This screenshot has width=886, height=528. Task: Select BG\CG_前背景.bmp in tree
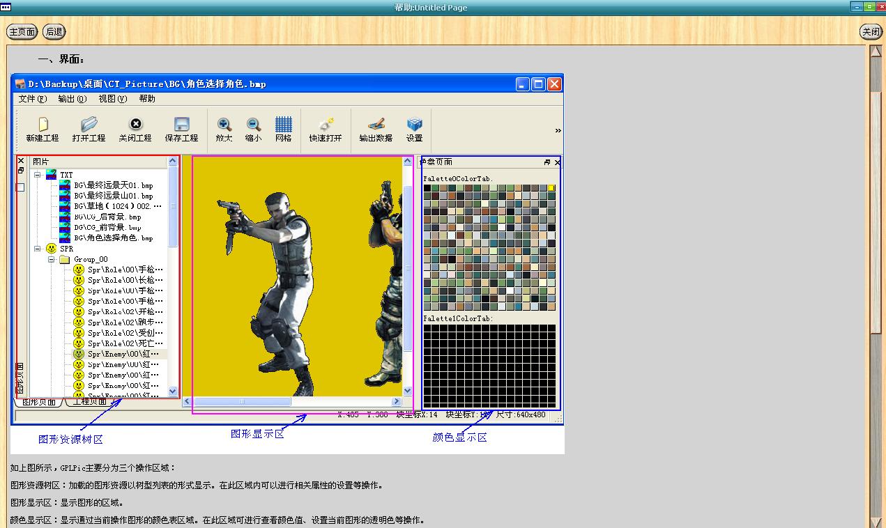107,228
